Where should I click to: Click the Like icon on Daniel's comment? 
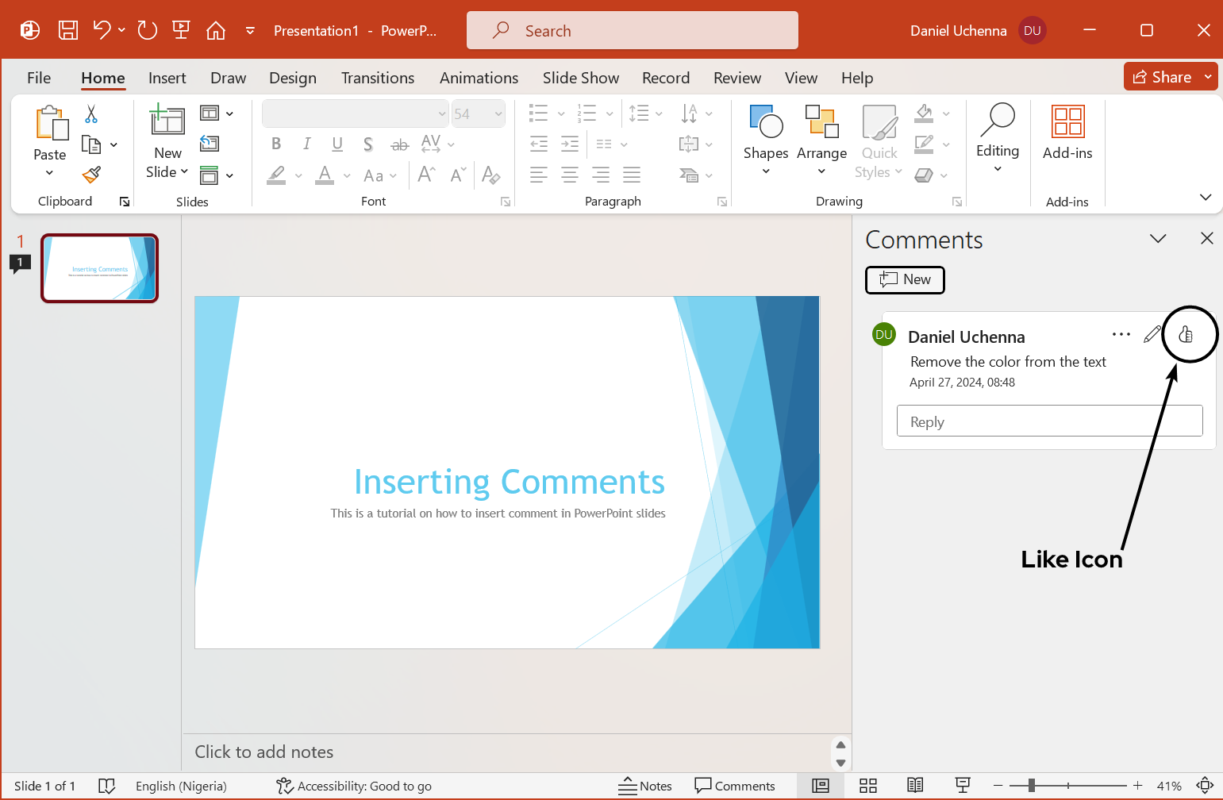pos(1187,334)
